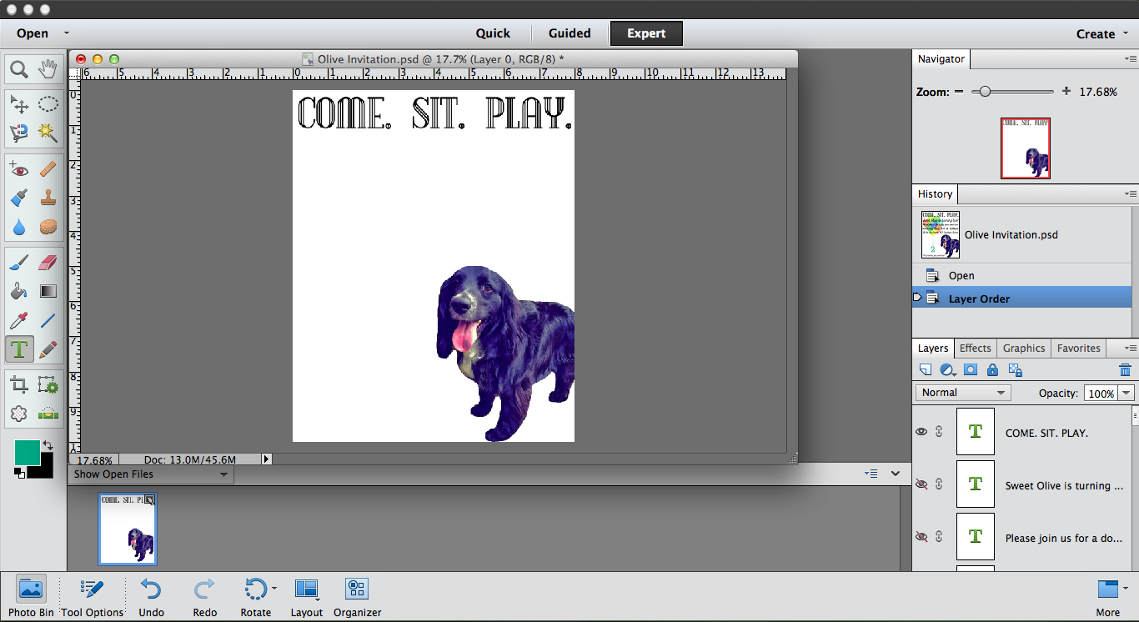Select the Brush tool
This screenshot has width=1139, height=622.
click(19, 263)
